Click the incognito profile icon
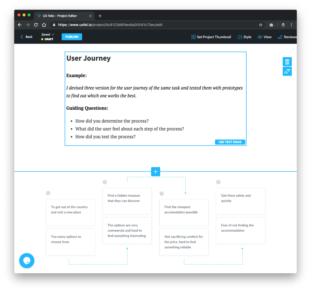This screenshot has height=292, width=311. click(283, 25)
